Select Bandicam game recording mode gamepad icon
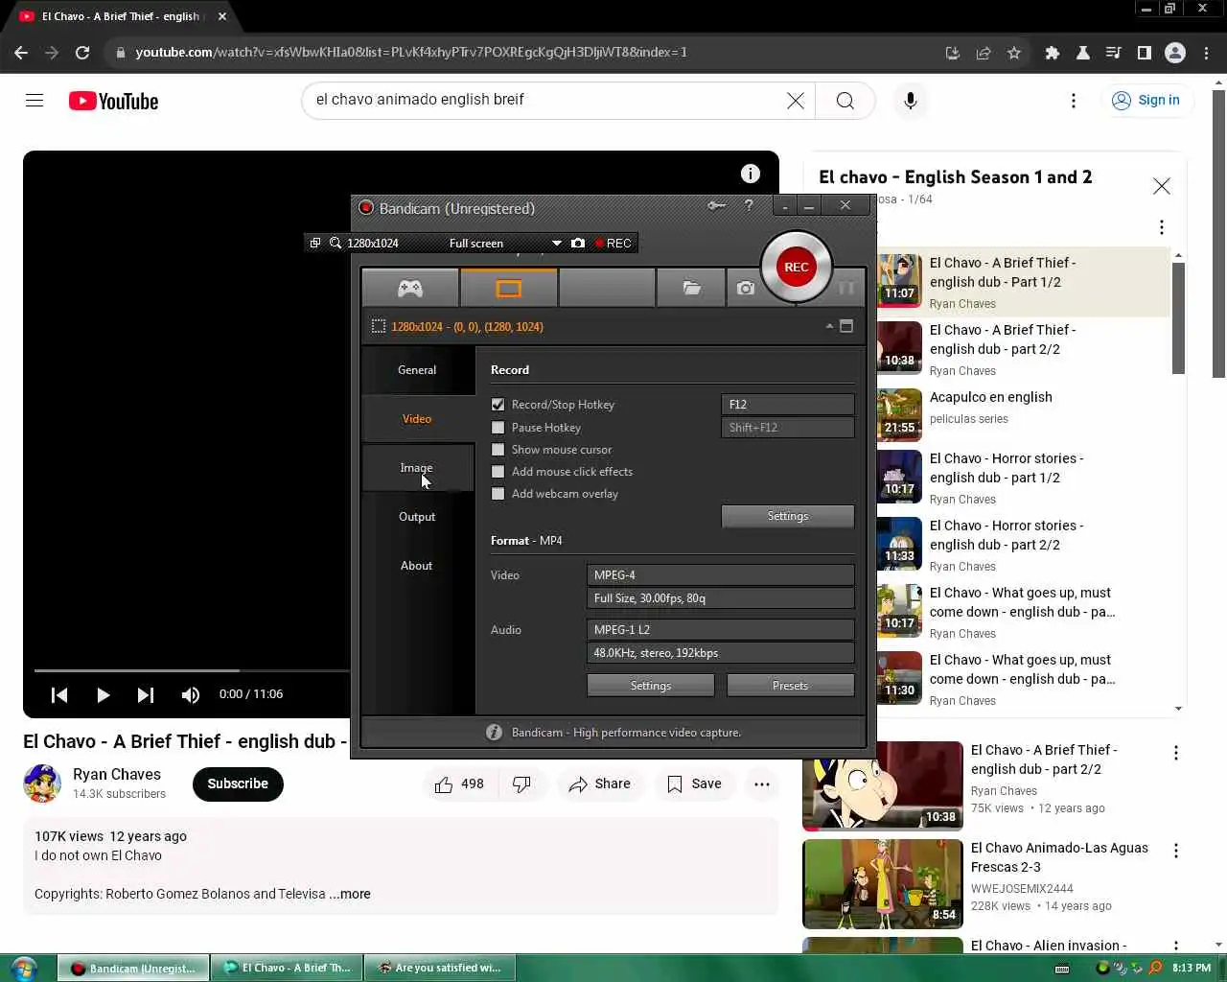The height and width of the screenshot is (982, 1227). [410, 288]
